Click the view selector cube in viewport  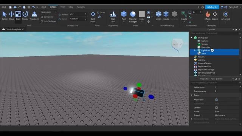(x=177, y=44)
